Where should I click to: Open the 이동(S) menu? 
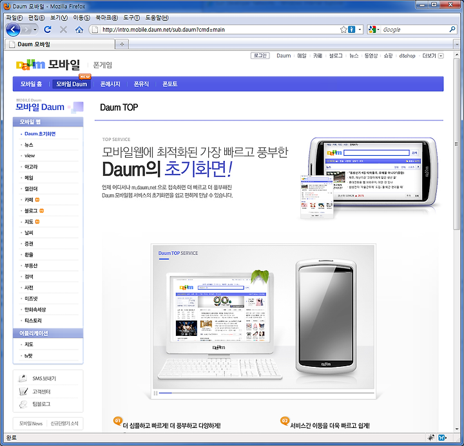[x=81, y=18]
